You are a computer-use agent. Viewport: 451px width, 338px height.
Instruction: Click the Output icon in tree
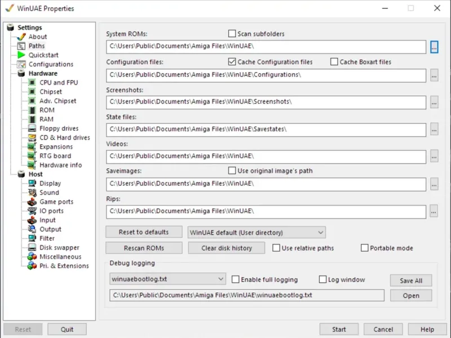coord(32,229)
